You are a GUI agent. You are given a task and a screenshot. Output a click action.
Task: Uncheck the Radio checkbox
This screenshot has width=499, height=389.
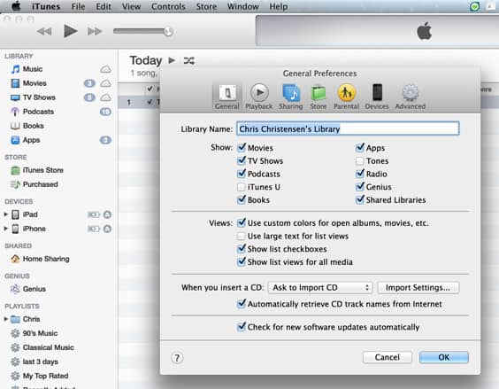360,174
